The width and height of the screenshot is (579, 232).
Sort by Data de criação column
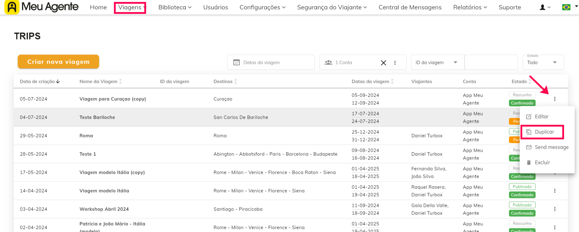pos(40,81)
